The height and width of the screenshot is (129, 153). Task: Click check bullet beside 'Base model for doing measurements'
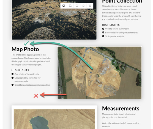[x=103, y=32]
